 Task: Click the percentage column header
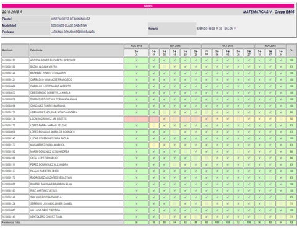point(291,50)
